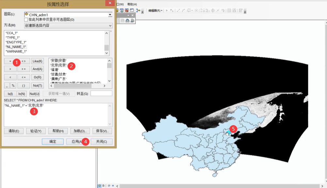Click the <= operator button

[x=23, y=77]
